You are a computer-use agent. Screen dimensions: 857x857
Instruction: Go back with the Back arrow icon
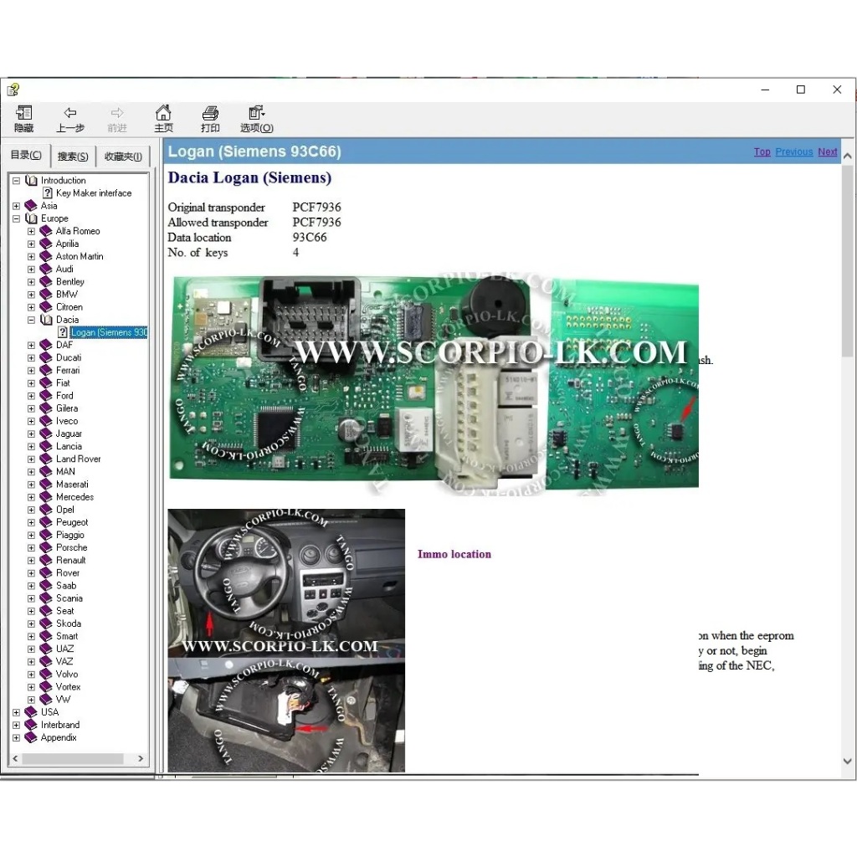click(70, 113)
